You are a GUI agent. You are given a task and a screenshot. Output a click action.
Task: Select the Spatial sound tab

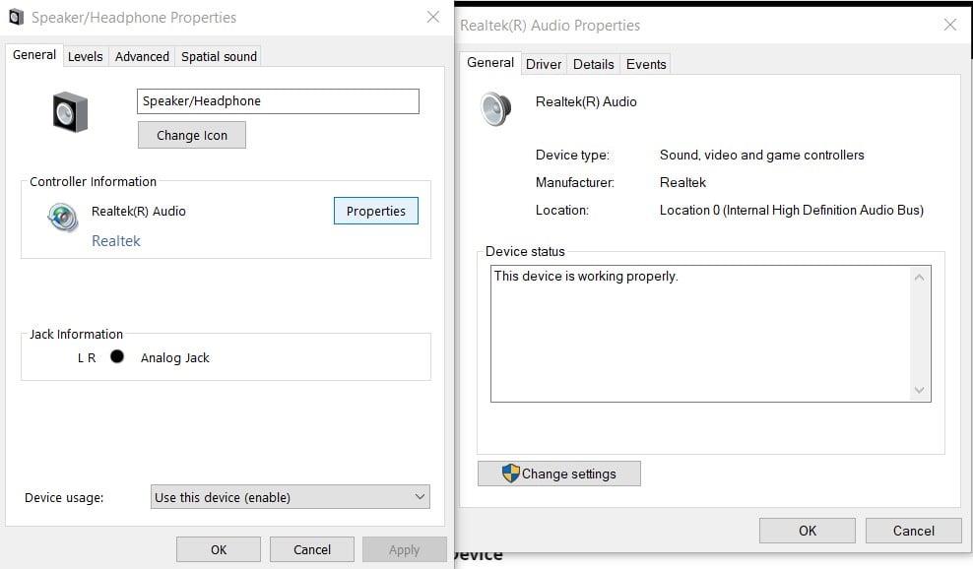(x=219, y=56)
